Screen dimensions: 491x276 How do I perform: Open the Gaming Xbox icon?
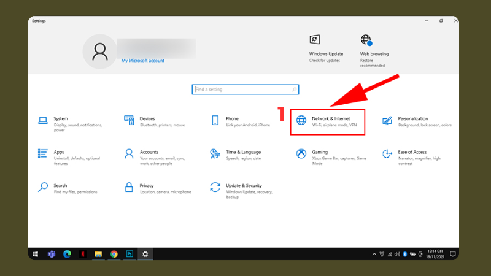tap(301, 154)
